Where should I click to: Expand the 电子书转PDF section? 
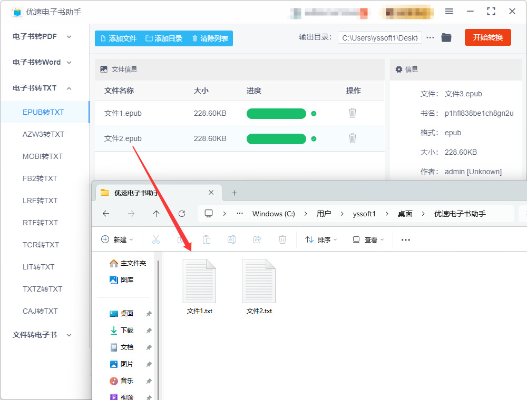[42, 36]
